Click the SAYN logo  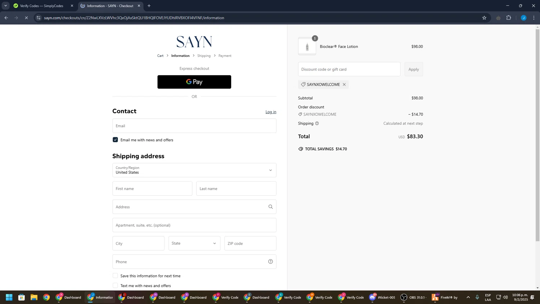194,42
